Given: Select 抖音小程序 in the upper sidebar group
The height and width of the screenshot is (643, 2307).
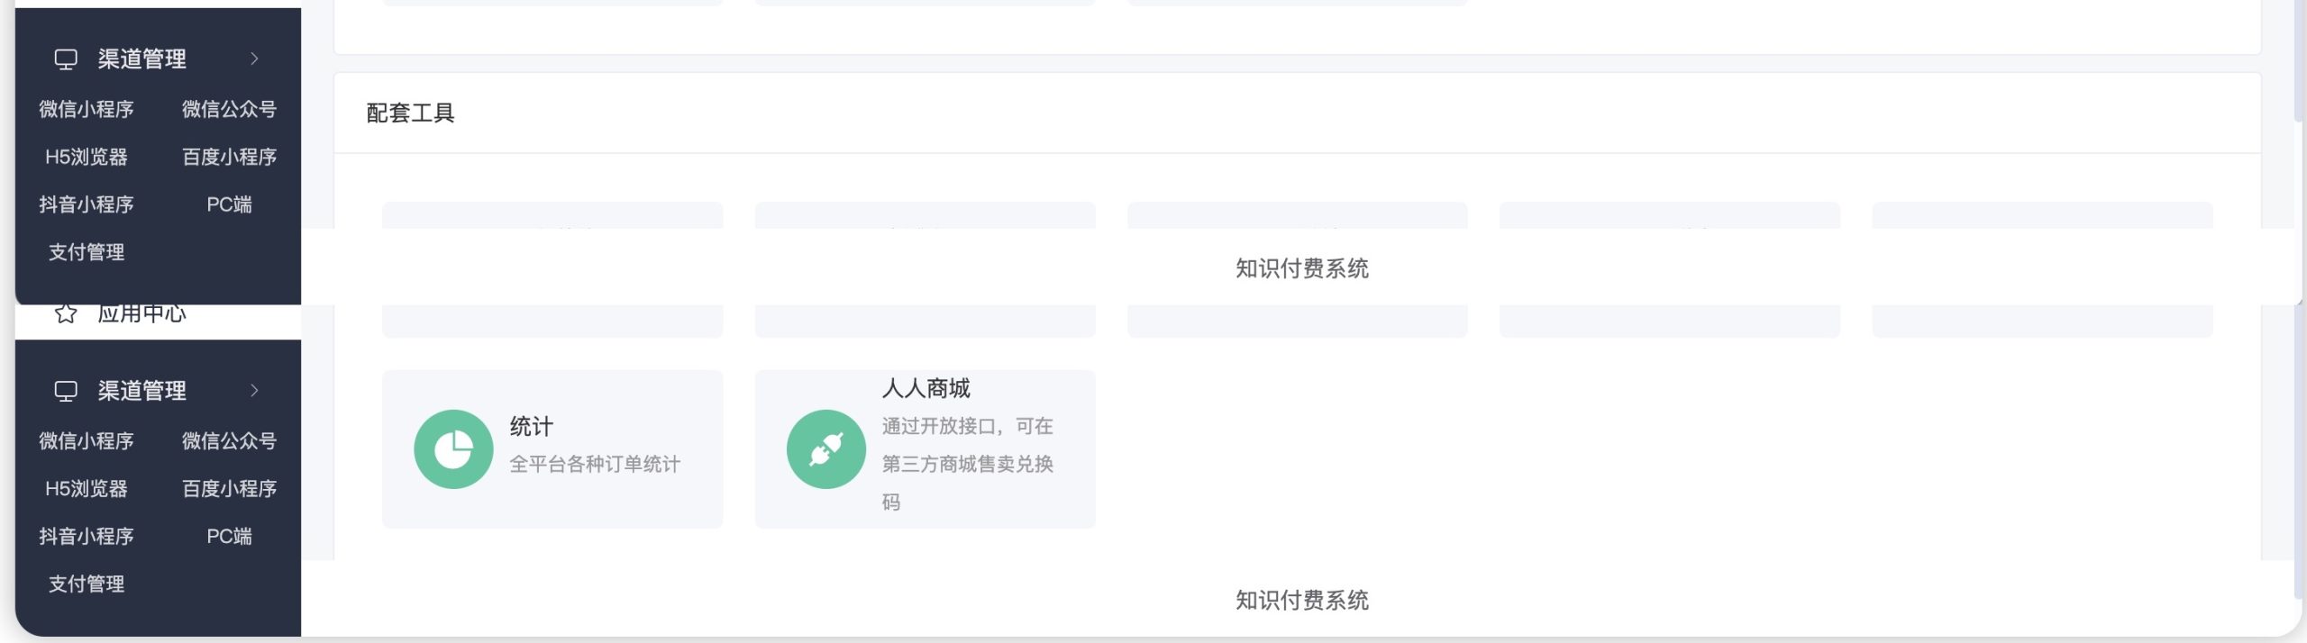Looking at the screenshot, I should point(87,204).
